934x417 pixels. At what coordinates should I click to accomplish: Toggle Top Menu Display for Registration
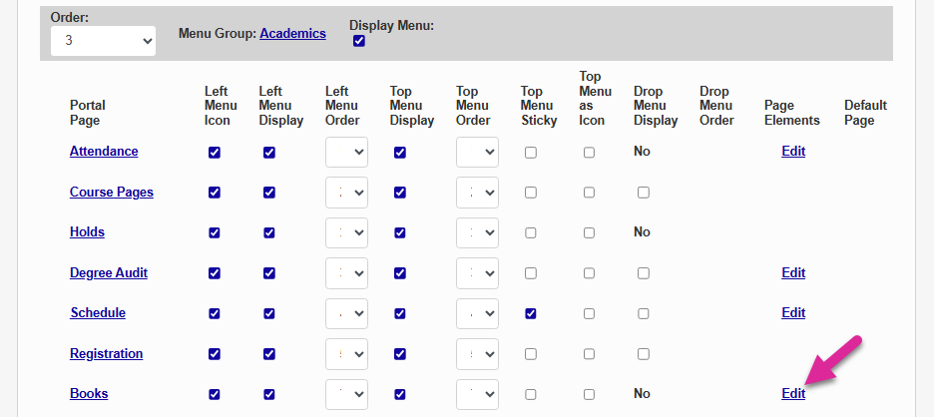tap(400, 354)
